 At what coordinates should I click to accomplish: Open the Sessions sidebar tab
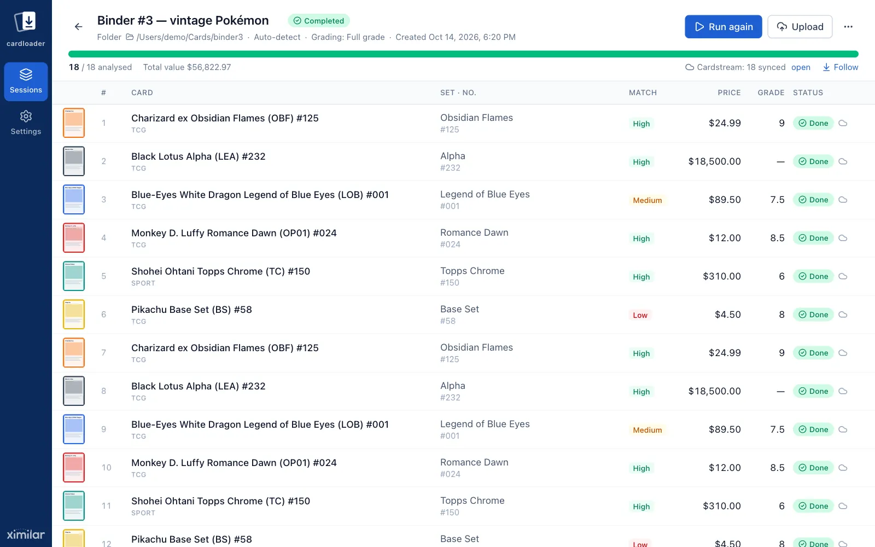point(26,82)
